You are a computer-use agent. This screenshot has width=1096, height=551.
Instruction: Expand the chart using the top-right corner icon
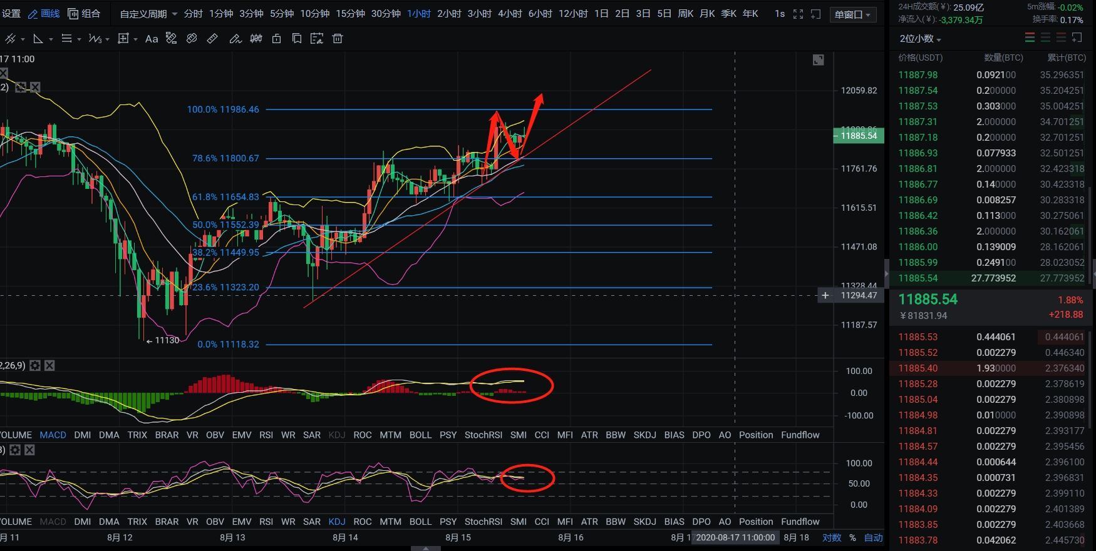click(818, 60)
